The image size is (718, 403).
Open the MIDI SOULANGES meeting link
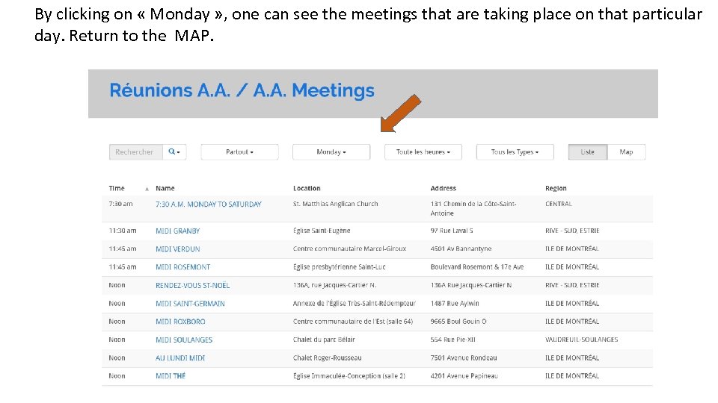[184, 340]
